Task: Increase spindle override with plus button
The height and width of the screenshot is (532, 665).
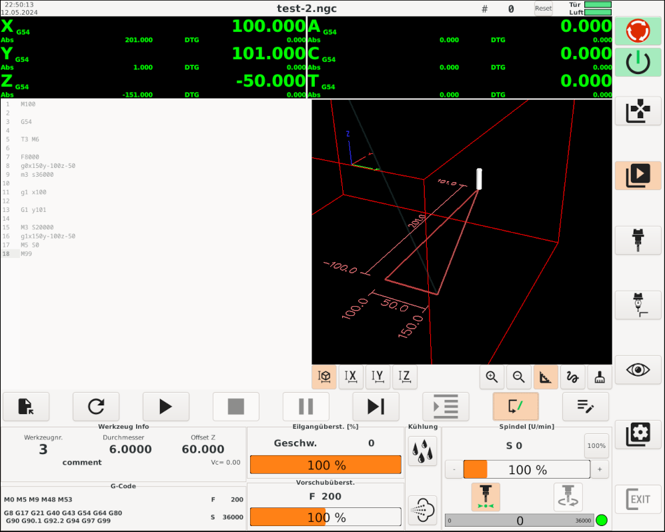Action: click(600, 470)
